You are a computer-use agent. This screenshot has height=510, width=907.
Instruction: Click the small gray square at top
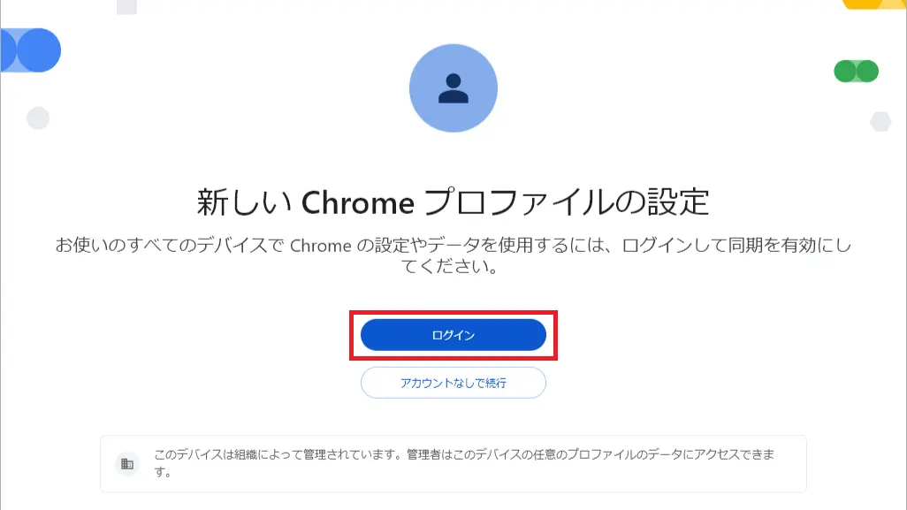(126, 7)
